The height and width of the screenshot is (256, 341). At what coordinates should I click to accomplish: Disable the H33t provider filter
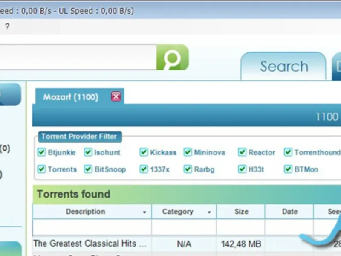click(242, 169)
